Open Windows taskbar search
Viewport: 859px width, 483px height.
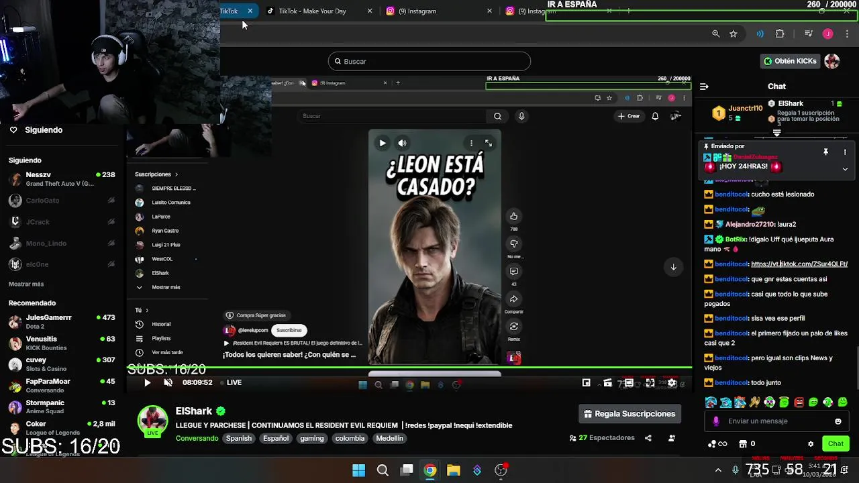tap(383, 470)
